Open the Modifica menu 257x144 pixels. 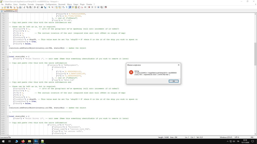pos(8,4)
